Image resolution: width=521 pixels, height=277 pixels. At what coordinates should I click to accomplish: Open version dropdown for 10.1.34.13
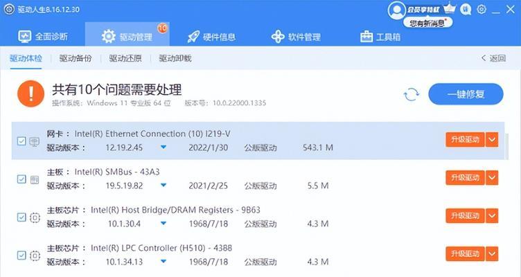click(164, 261)
